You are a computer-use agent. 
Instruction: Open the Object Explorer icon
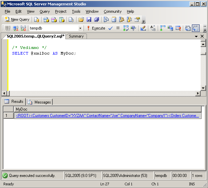click(x=121, y=20)
